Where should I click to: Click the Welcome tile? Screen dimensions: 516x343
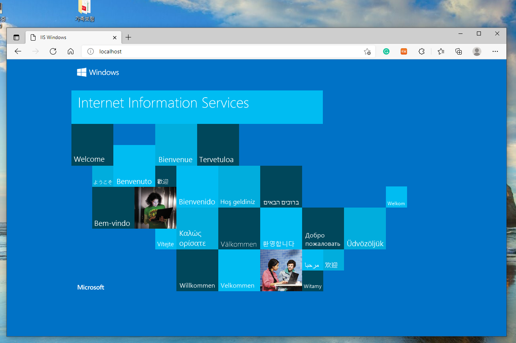[92, 145]
